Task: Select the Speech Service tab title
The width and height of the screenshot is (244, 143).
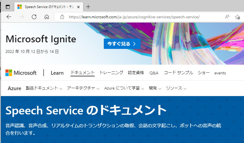Action: 50,7
